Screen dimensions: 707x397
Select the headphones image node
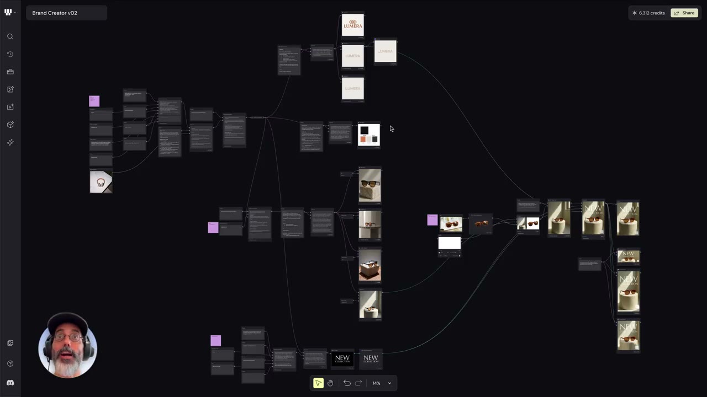tap(101, 181)
